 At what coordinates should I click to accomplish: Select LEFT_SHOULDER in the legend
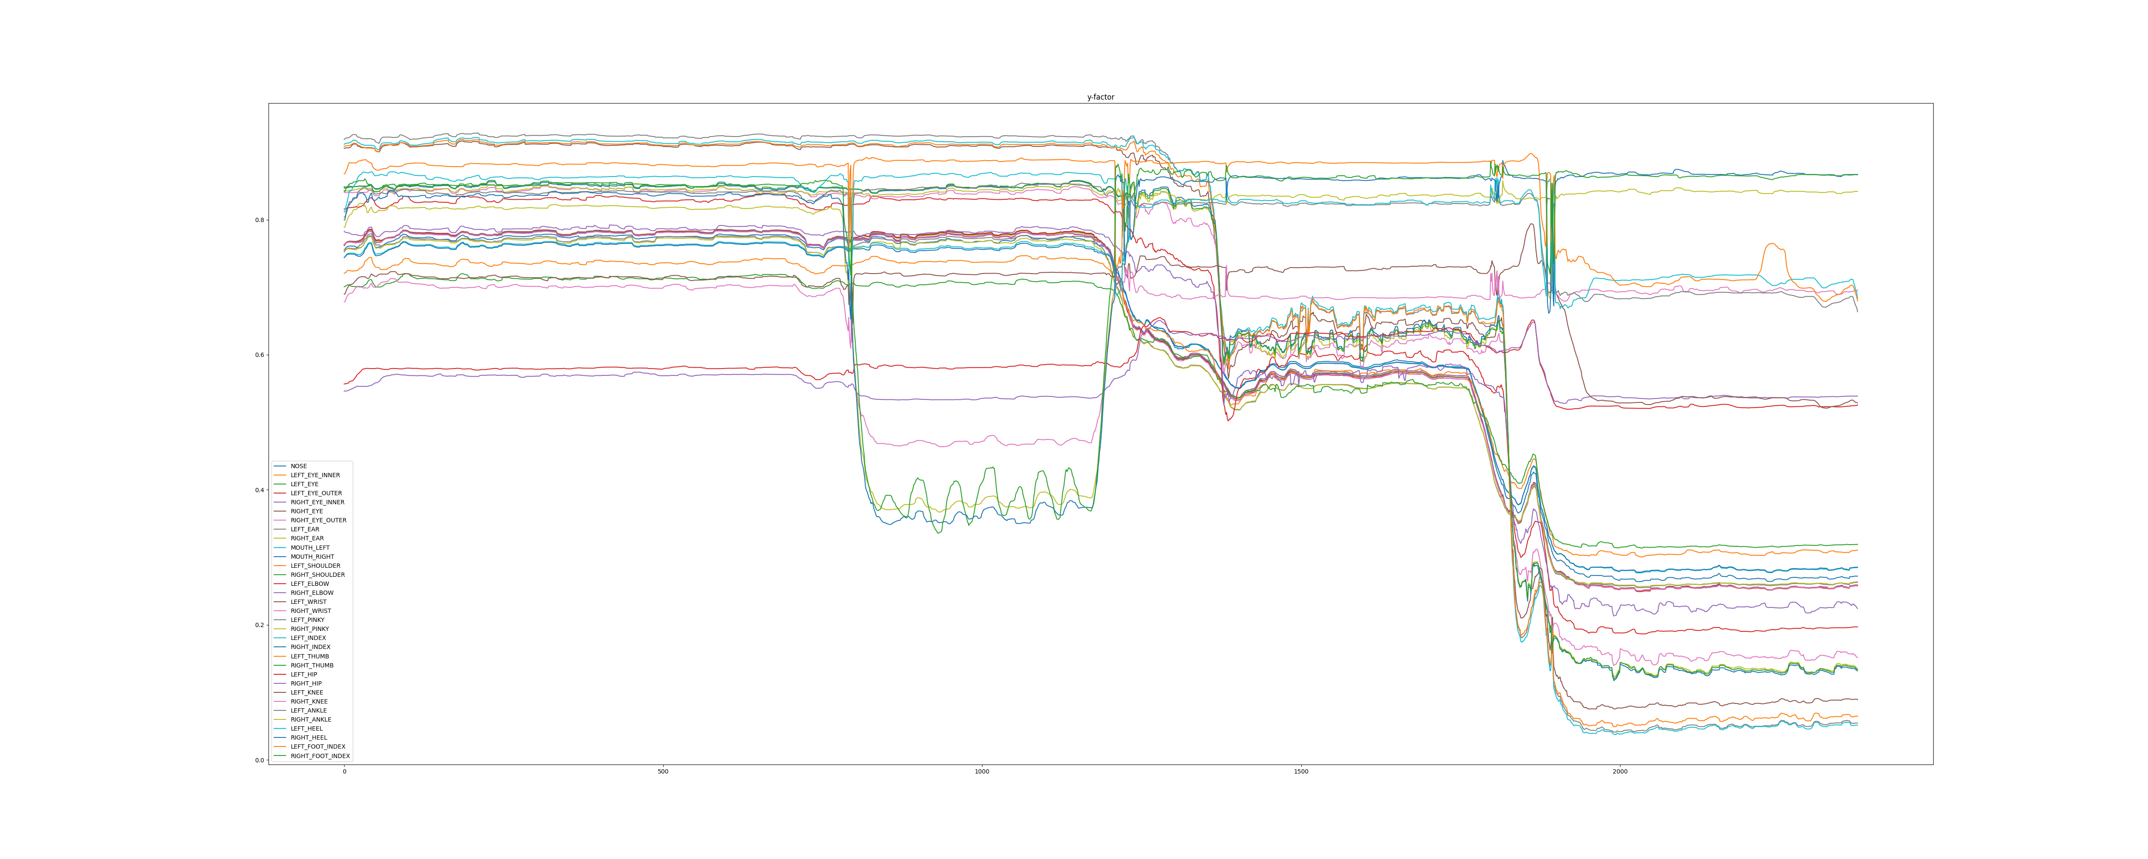[315, 566]
